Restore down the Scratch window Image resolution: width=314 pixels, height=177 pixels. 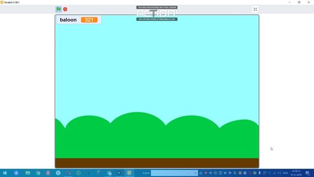(299, 2)
